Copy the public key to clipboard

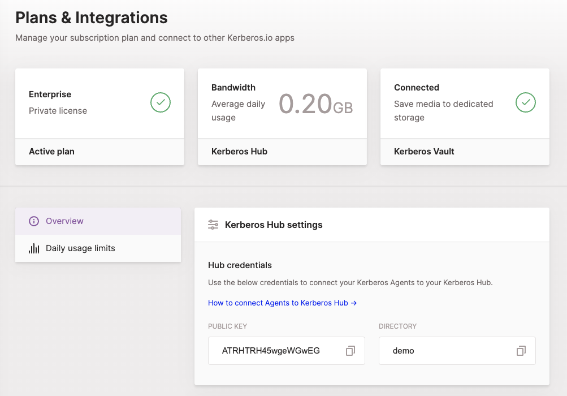350,351
